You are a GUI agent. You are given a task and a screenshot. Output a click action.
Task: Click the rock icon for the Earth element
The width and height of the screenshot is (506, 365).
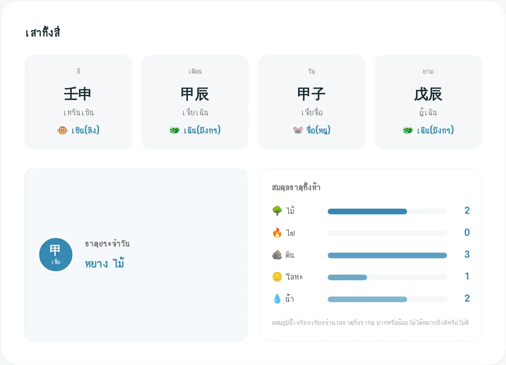277,254
